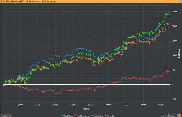182x117 pixels.
Task: Click the 5 000 hands axis label
Action: click(x=90, y=105)
